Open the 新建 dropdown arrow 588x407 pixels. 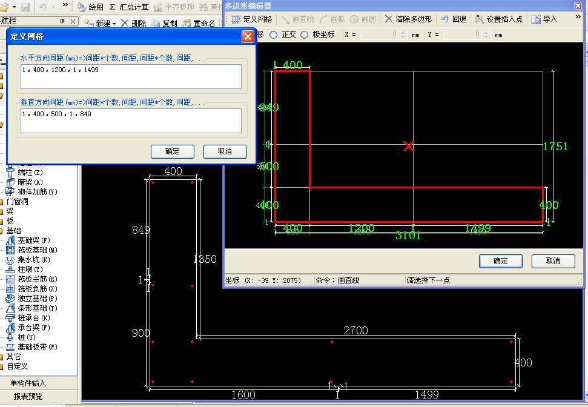pos(114,24)
